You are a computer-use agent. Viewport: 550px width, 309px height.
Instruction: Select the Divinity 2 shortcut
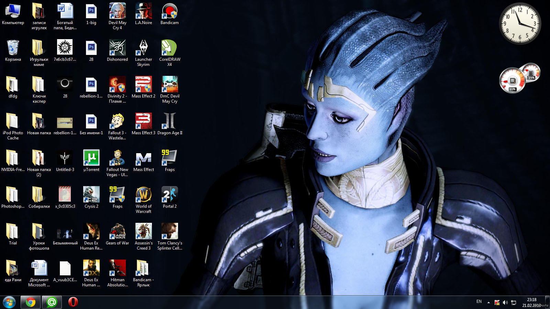[x=118, y=90]
